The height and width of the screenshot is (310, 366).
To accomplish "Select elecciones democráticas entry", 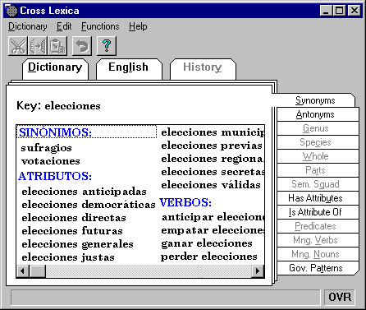I will click(89, 205).
